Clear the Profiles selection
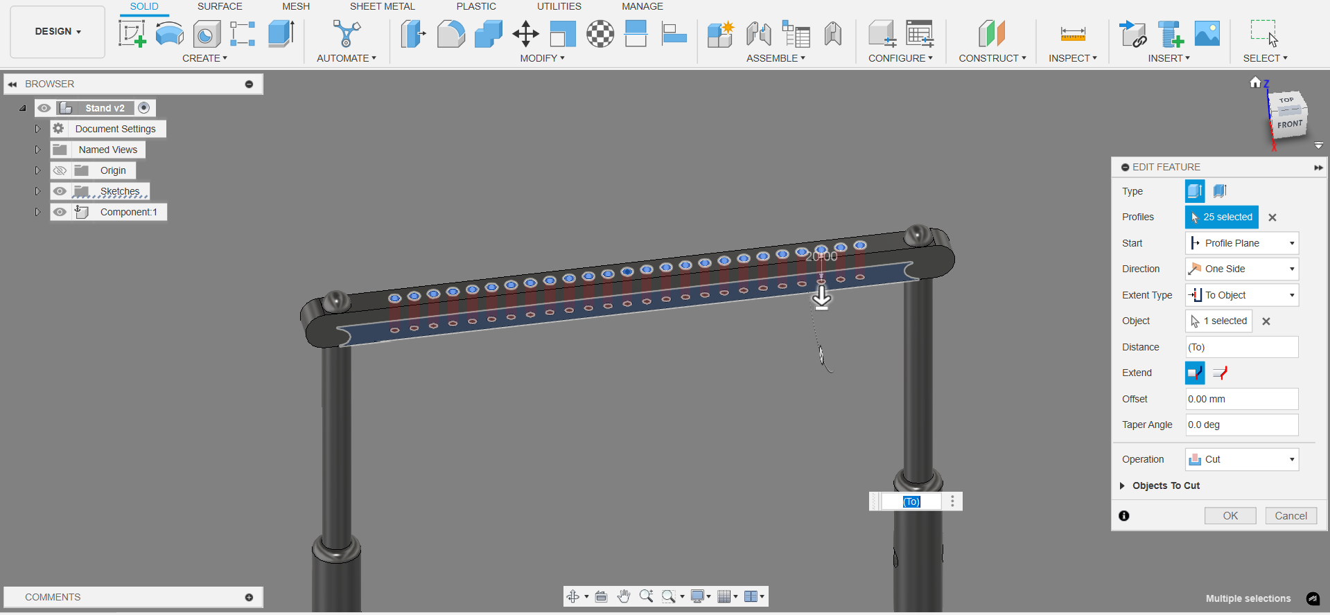1330x615 pixels. (1272, 217)
